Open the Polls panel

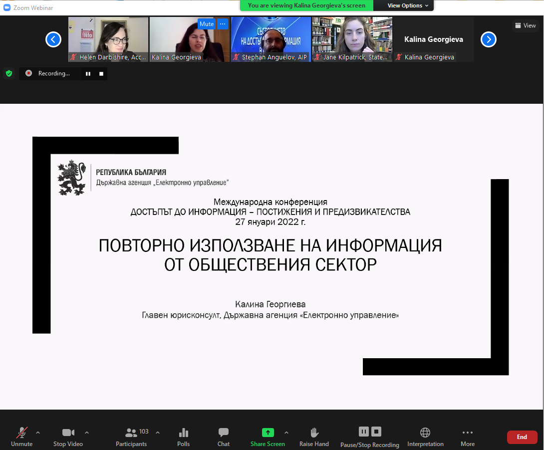pos(183,437)
